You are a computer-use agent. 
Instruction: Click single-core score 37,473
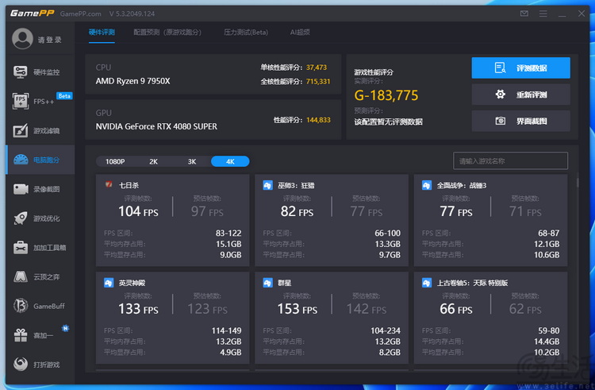(x=317, y=68)
